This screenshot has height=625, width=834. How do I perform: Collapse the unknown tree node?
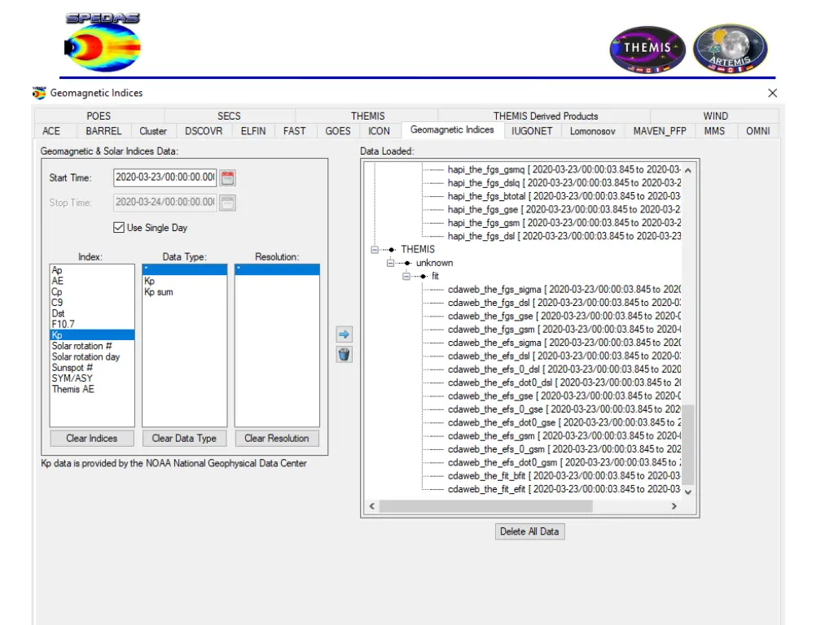(x=390, y=263)
